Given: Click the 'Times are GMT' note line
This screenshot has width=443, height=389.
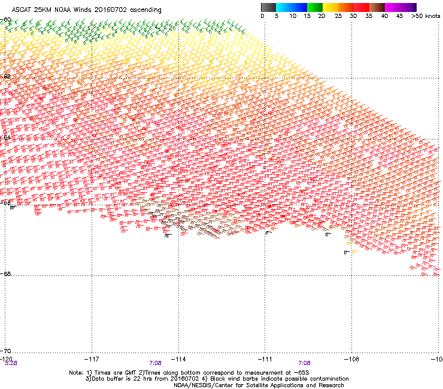Looking at the screenshot, I should click(x=189, y=373).
